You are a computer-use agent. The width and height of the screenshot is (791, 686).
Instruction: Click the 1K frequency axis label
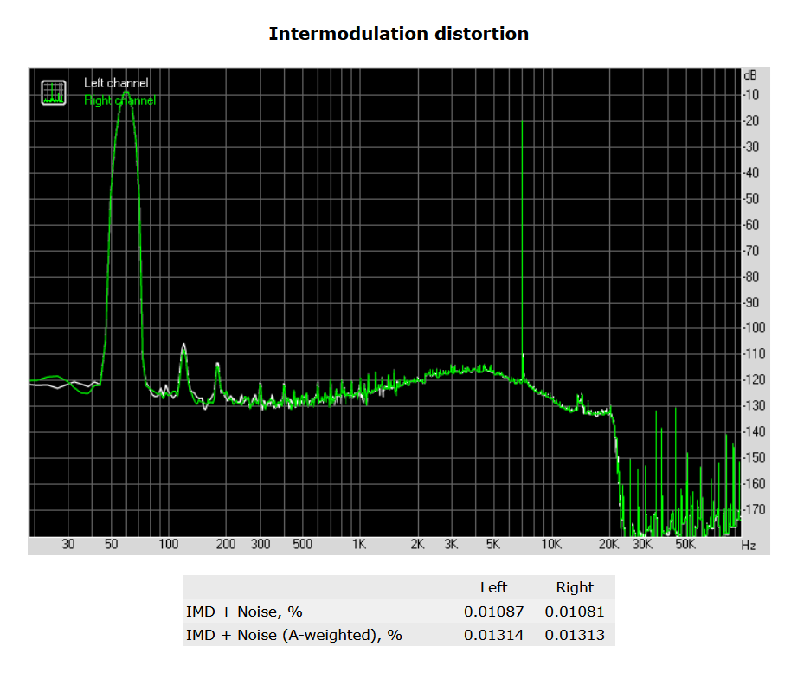359,544
